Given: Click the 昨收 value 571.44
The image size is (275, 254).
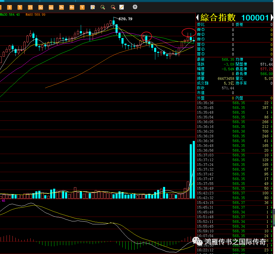Looking at the screenshot, I should 228,88.
